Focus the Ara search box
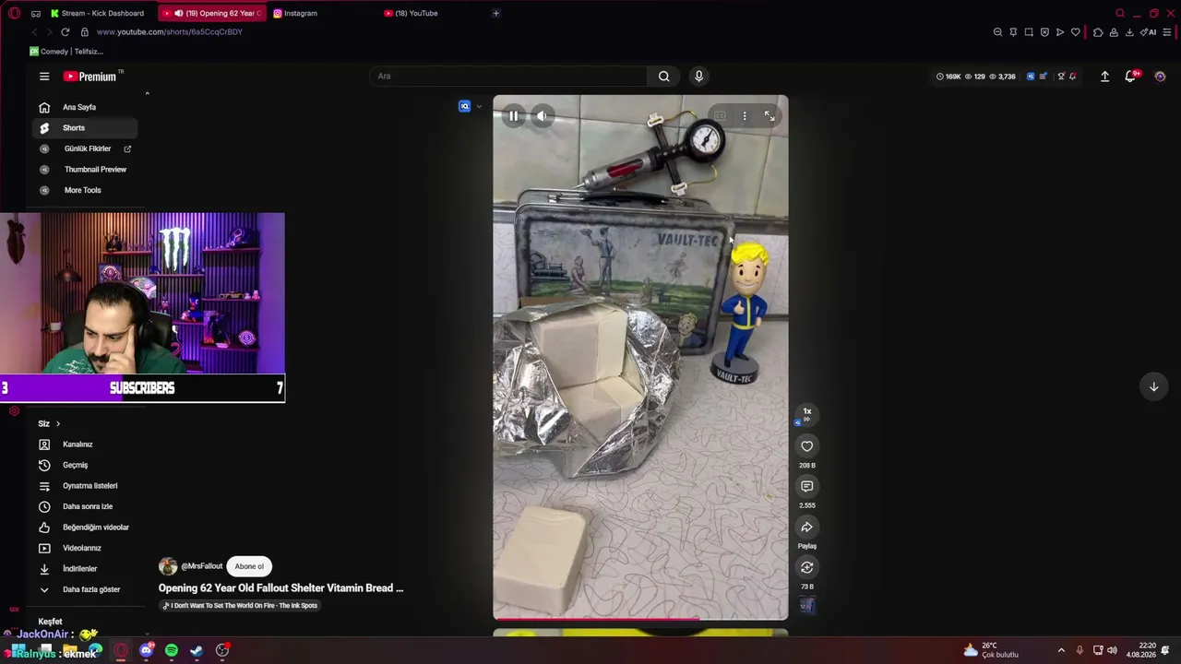Viewport: 1181px width, 664px height. point(507,76)
